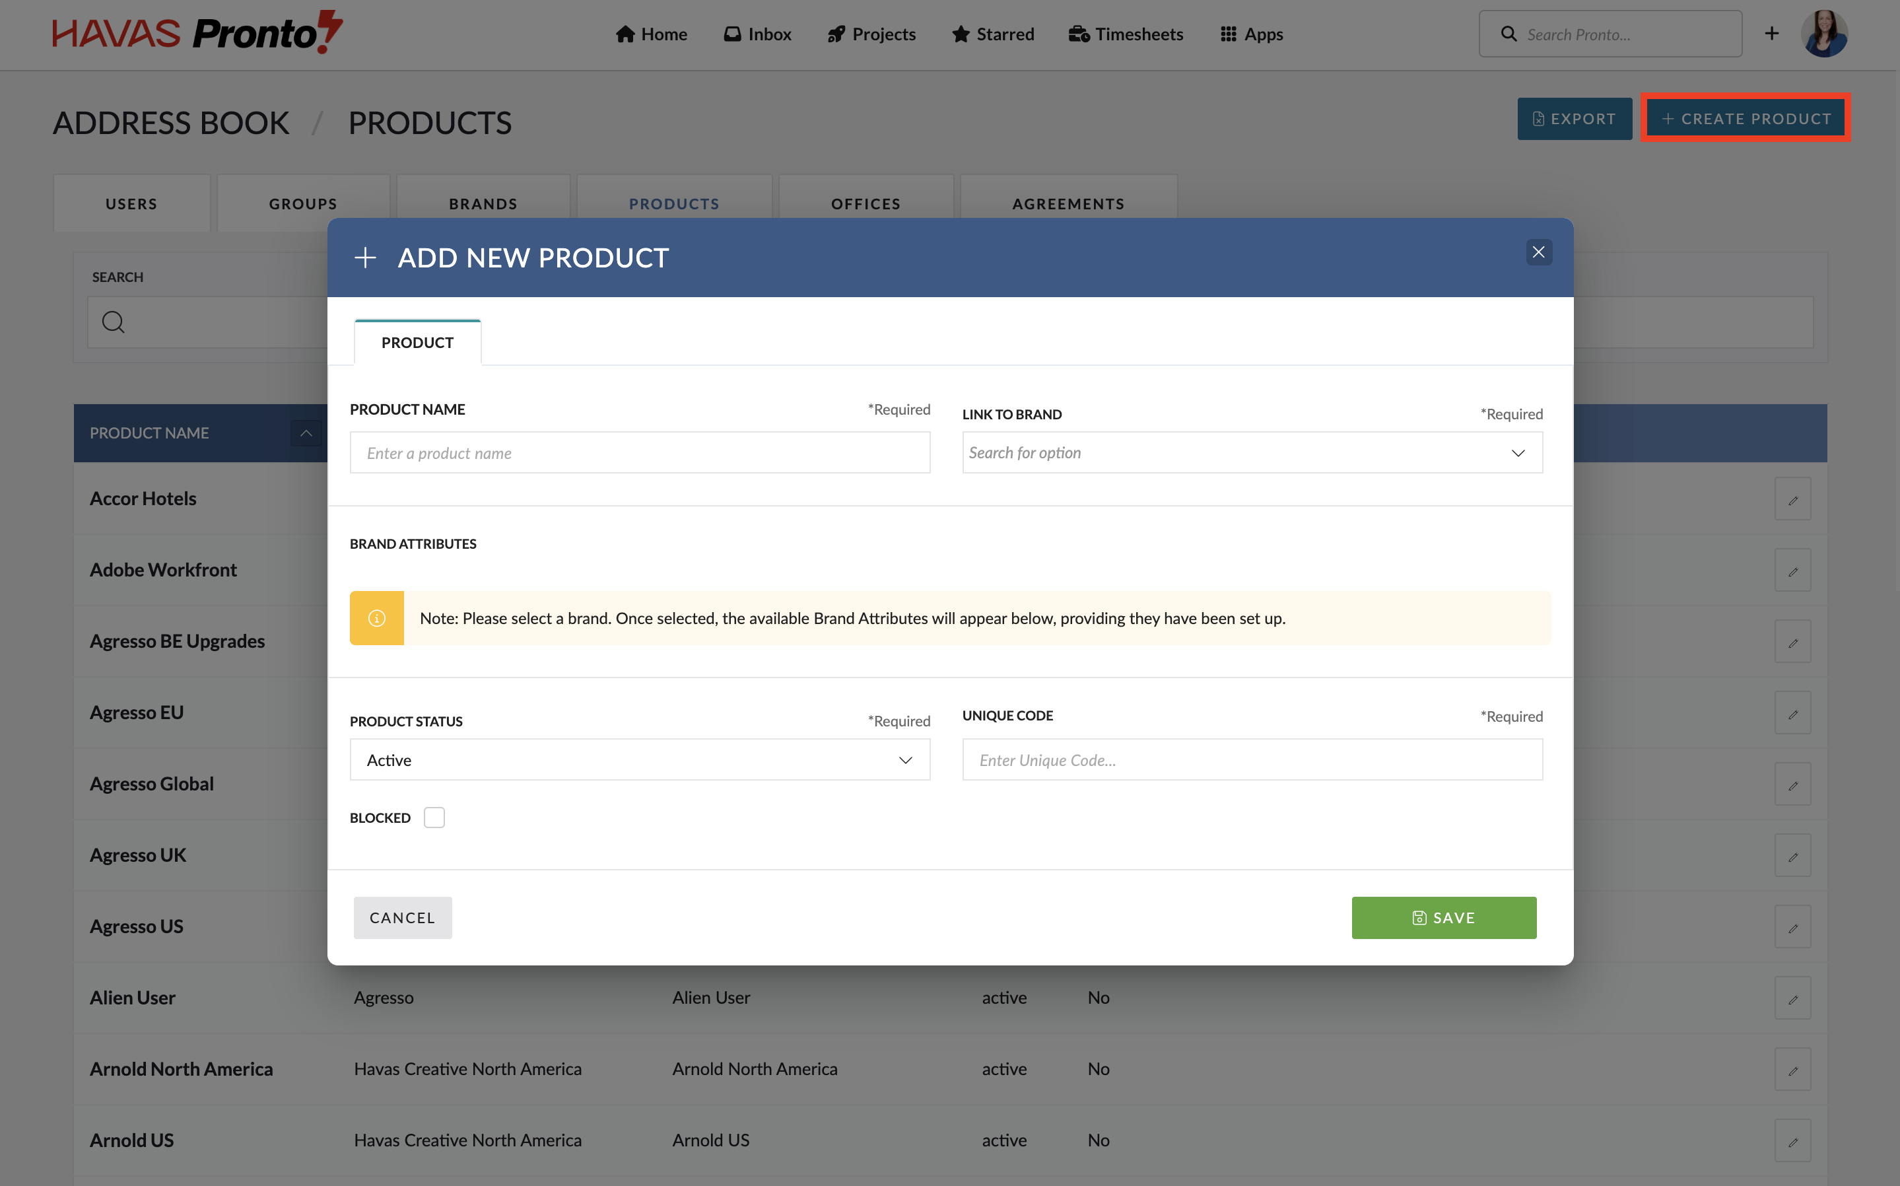Image resolution: width=1900 pixels, height=1186 pixels.
Task: Click the user profile avatar
Action: click(1823, 34)
